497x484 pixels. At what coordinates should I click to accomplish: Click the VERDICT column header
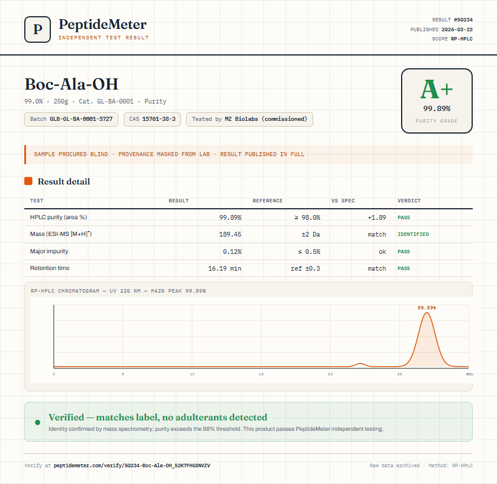409,201
